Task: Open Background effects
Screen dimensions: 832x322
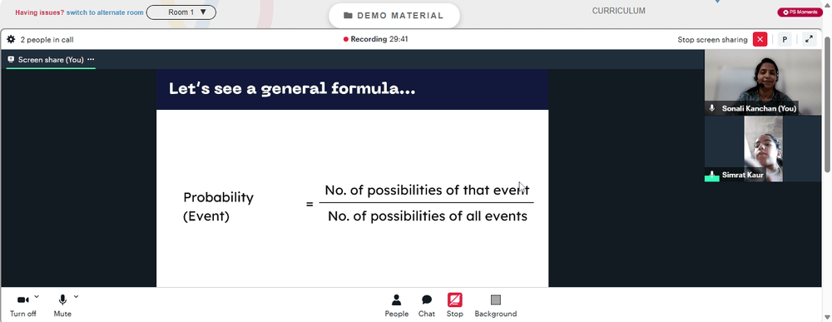Action: coord(496,305)
